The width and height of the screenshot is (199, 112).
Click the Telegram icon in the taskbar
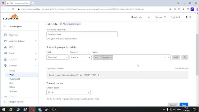[40, 109]
